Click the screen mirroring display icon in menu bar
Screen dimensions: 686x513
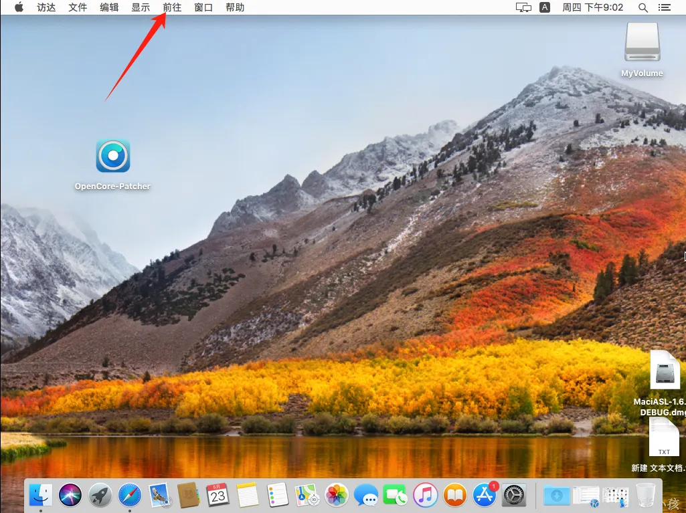point(523,7)
